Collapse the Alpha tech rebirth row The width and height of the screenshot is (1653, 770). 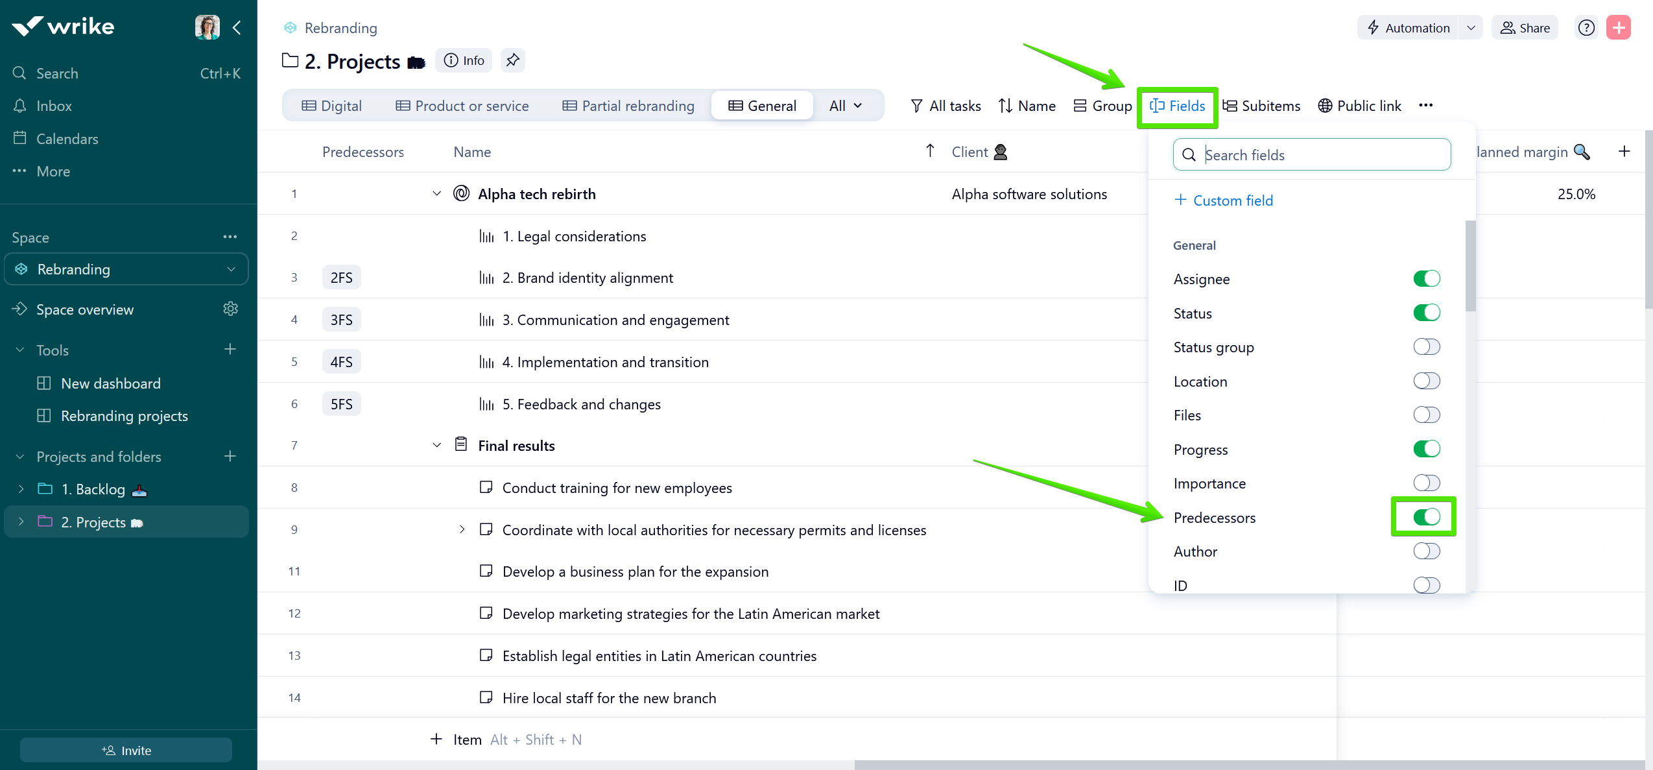tap(436, 194)
